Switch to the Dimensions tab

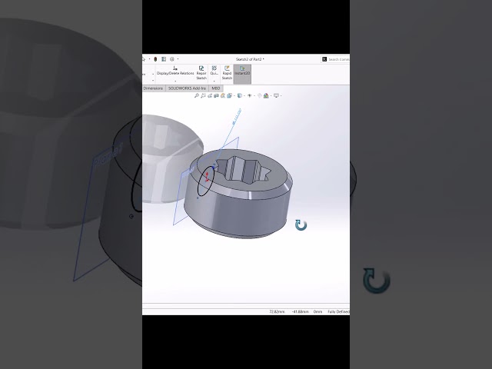(x=153, y=88)
